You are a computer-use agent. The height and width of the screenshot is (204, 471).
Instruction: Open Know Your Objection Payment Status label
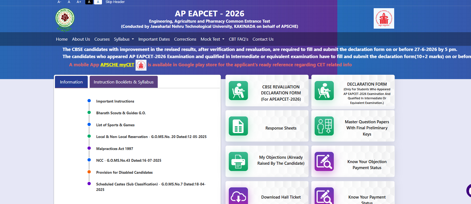click(367, 165)
